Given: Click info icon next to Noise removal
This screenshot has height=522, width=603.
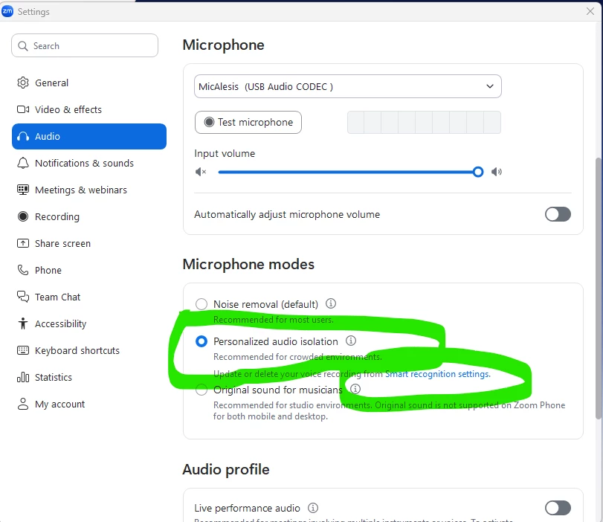Looking at the screenshot, I should pos(331,303).
